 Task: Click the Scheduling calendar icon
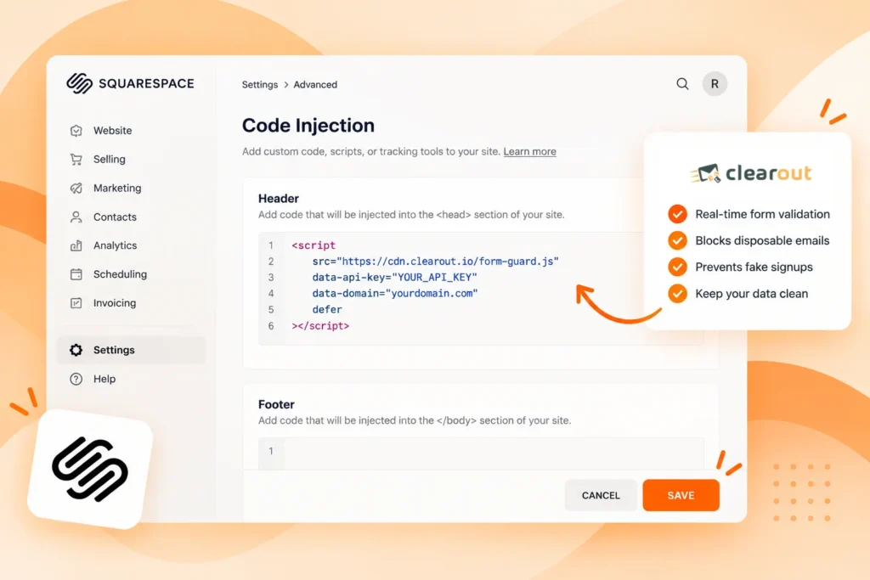click(x=76, y=274)
